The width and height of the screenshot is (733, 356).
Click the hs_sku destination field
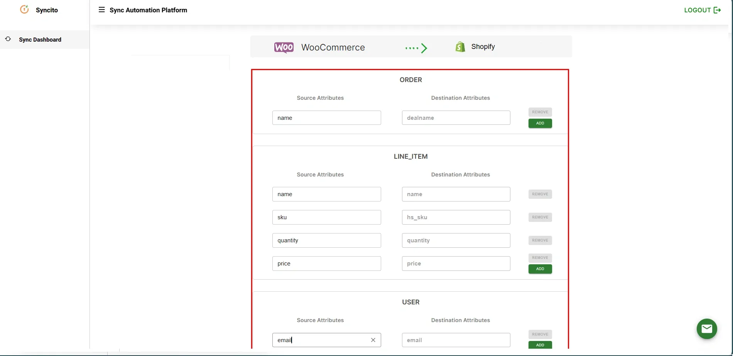(456, 217)
